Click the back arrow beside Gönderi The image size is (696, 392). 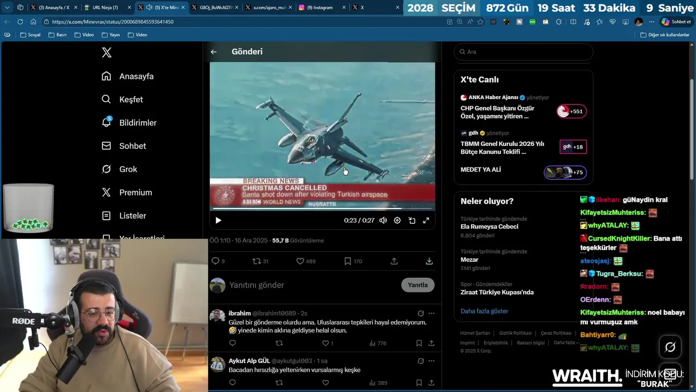coord(214,52)
